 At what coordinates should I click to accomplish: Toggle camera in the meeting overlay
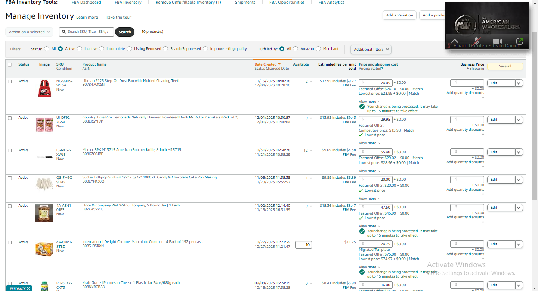click(497, 41)
